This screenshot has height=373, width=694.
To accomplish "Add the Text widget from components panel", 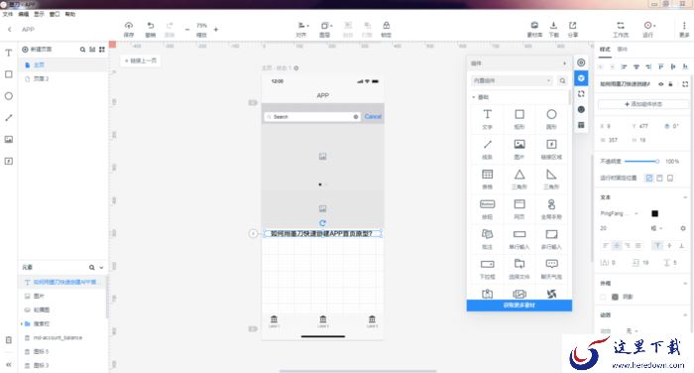I will tap(488, 119).
